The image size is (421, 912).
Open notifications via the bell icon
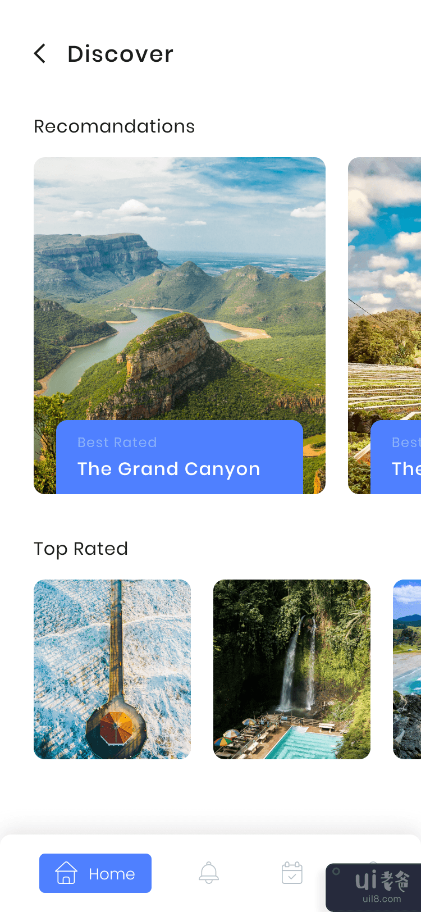click(209, 873)
